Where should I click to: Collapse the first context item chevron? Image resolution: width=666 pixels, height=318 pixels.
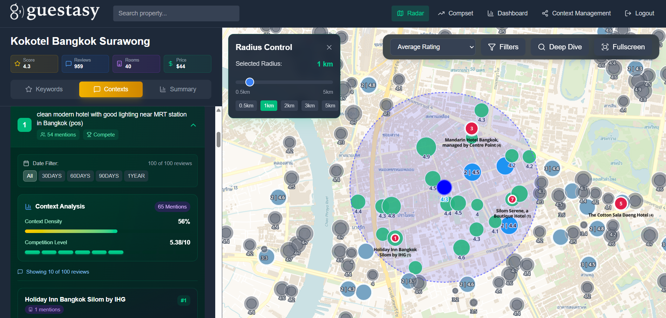(x=193, y=125)
